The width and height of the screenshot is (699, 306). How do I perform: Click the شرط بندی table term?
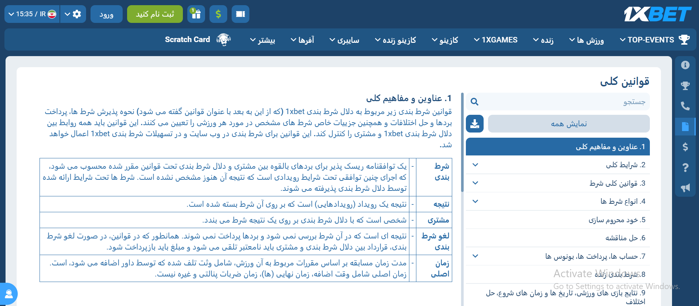(x=441, y=172)
